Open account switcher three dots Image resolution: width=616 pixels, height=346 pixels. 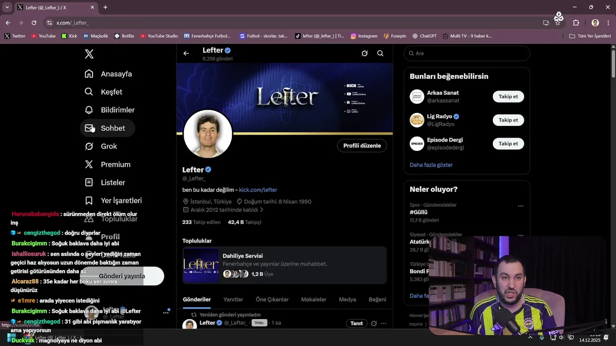(x=166, y=312)
